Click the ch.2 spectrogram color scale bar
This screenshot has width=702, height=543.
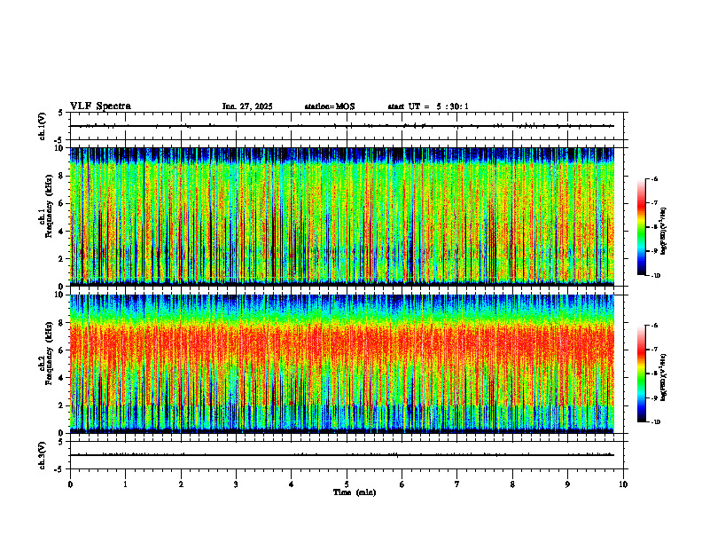point(641,374)
